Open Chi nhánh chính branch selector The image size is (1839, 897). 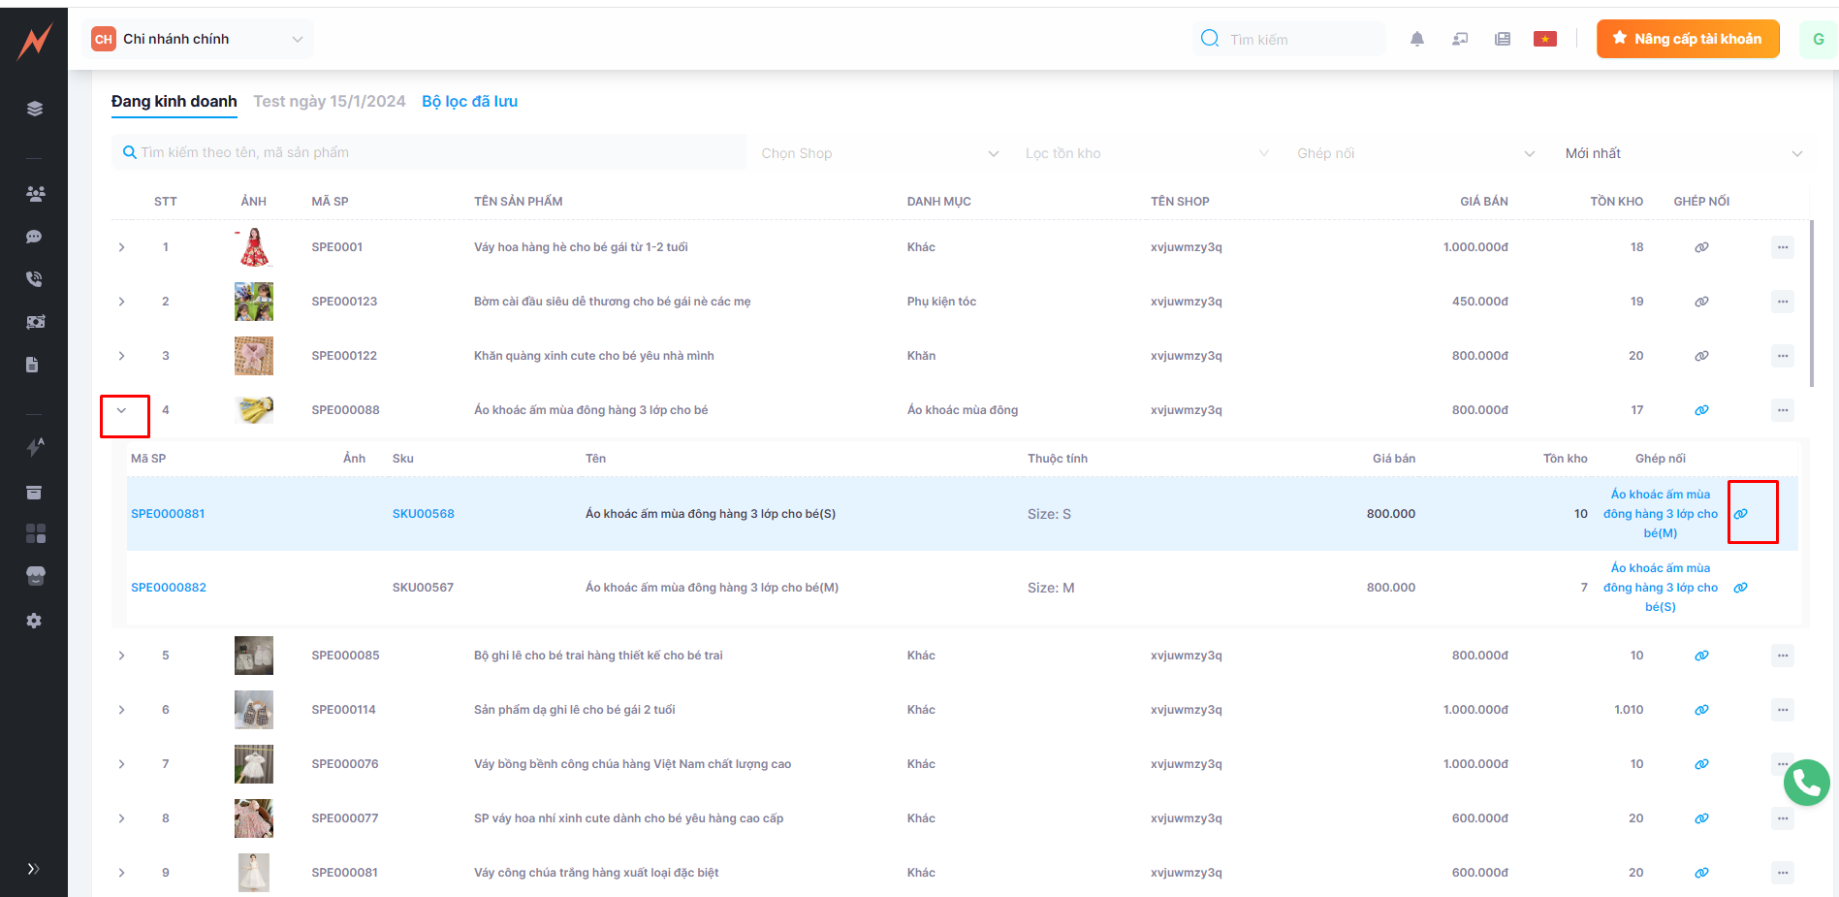[x=198, y=39]
